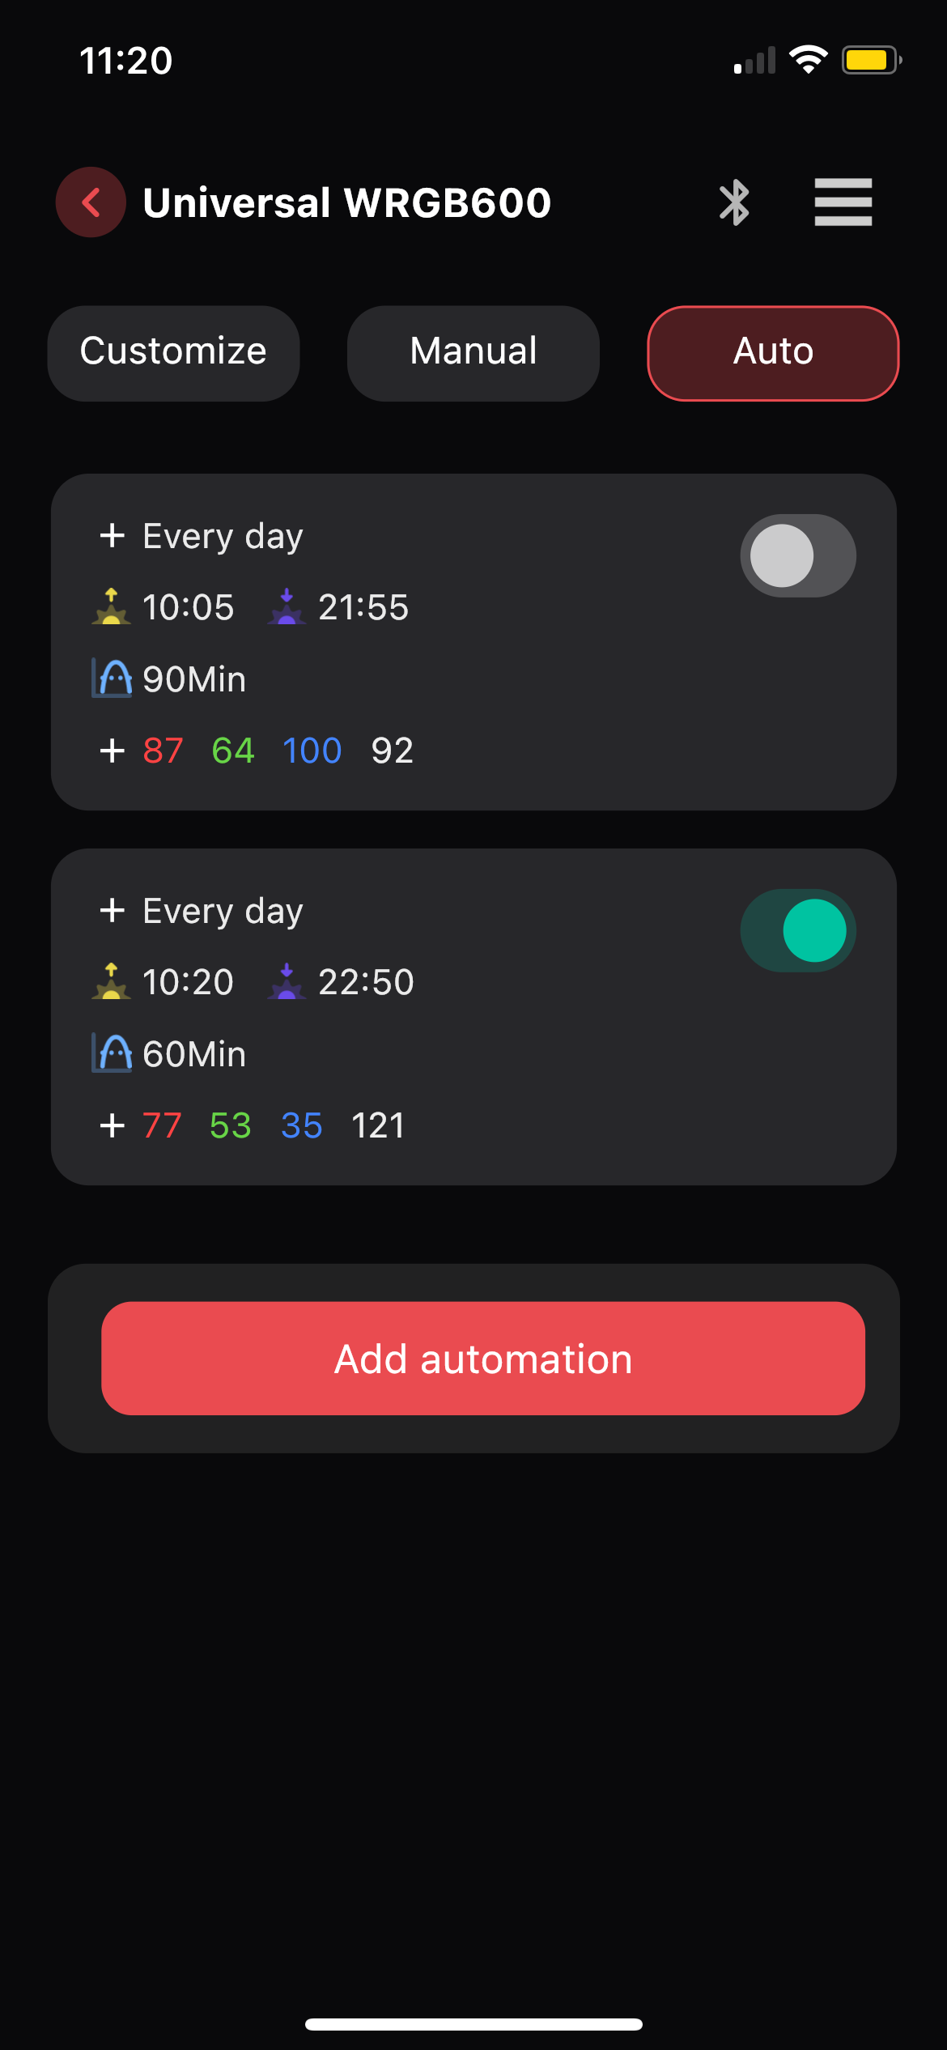This screenshot has height=2050, width=947.
Task: Expand the second Every day schedule
Action: (113, 911)
